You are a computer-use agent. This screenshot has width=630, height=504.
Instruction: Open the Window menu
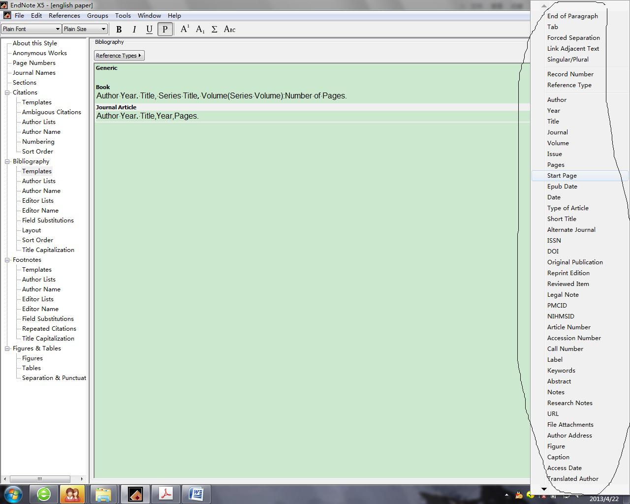(x=149, y=15)
